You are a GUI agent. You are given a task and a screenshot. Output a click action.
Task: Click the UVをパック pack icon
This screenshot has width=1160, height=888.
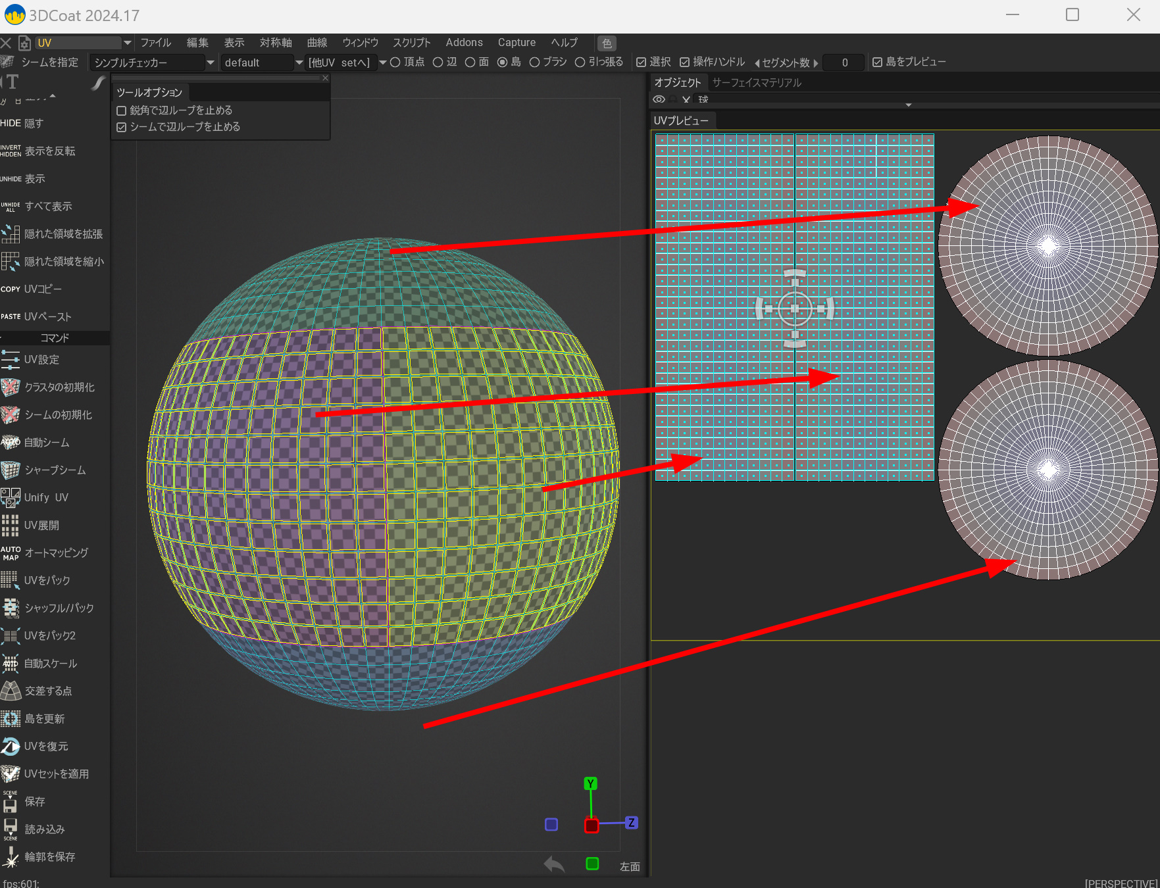click(11, 581)
